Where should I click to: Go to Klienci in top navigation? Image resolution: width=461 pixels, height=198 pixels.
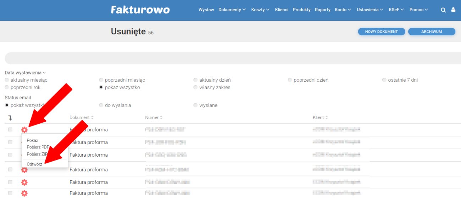[x=282, y=10]
